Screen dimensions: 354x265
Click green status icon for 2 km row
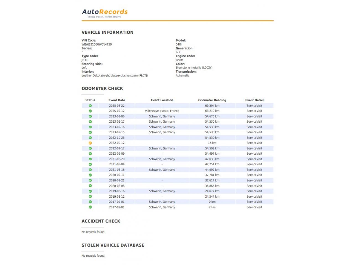pyautogui.click(x=90, y=207)
